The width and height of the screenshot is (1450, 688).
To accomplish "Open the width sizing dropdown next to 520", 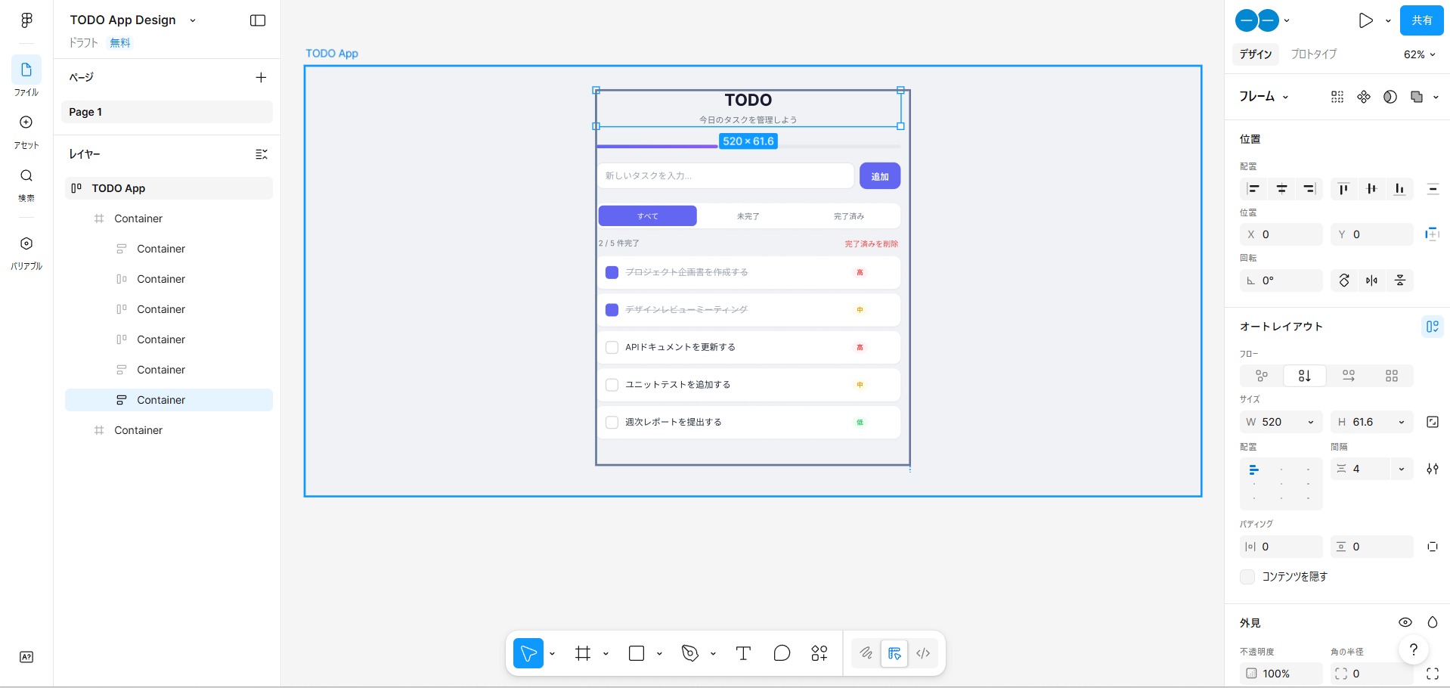I will [x=1310, y=422].
